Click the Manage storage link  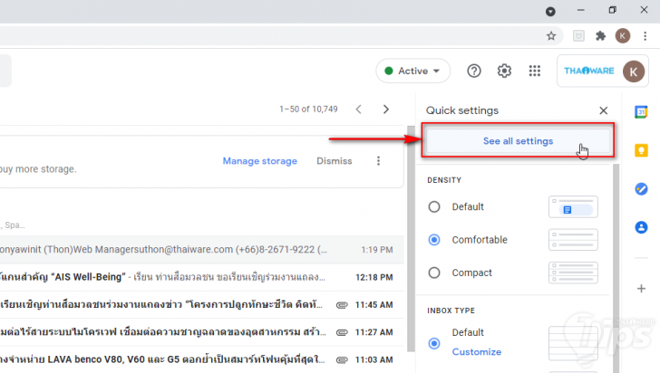click(259, 161)
